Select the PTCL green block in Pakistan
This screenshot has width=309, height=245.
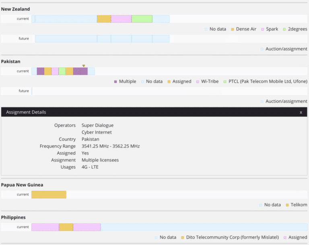[62, 71]
